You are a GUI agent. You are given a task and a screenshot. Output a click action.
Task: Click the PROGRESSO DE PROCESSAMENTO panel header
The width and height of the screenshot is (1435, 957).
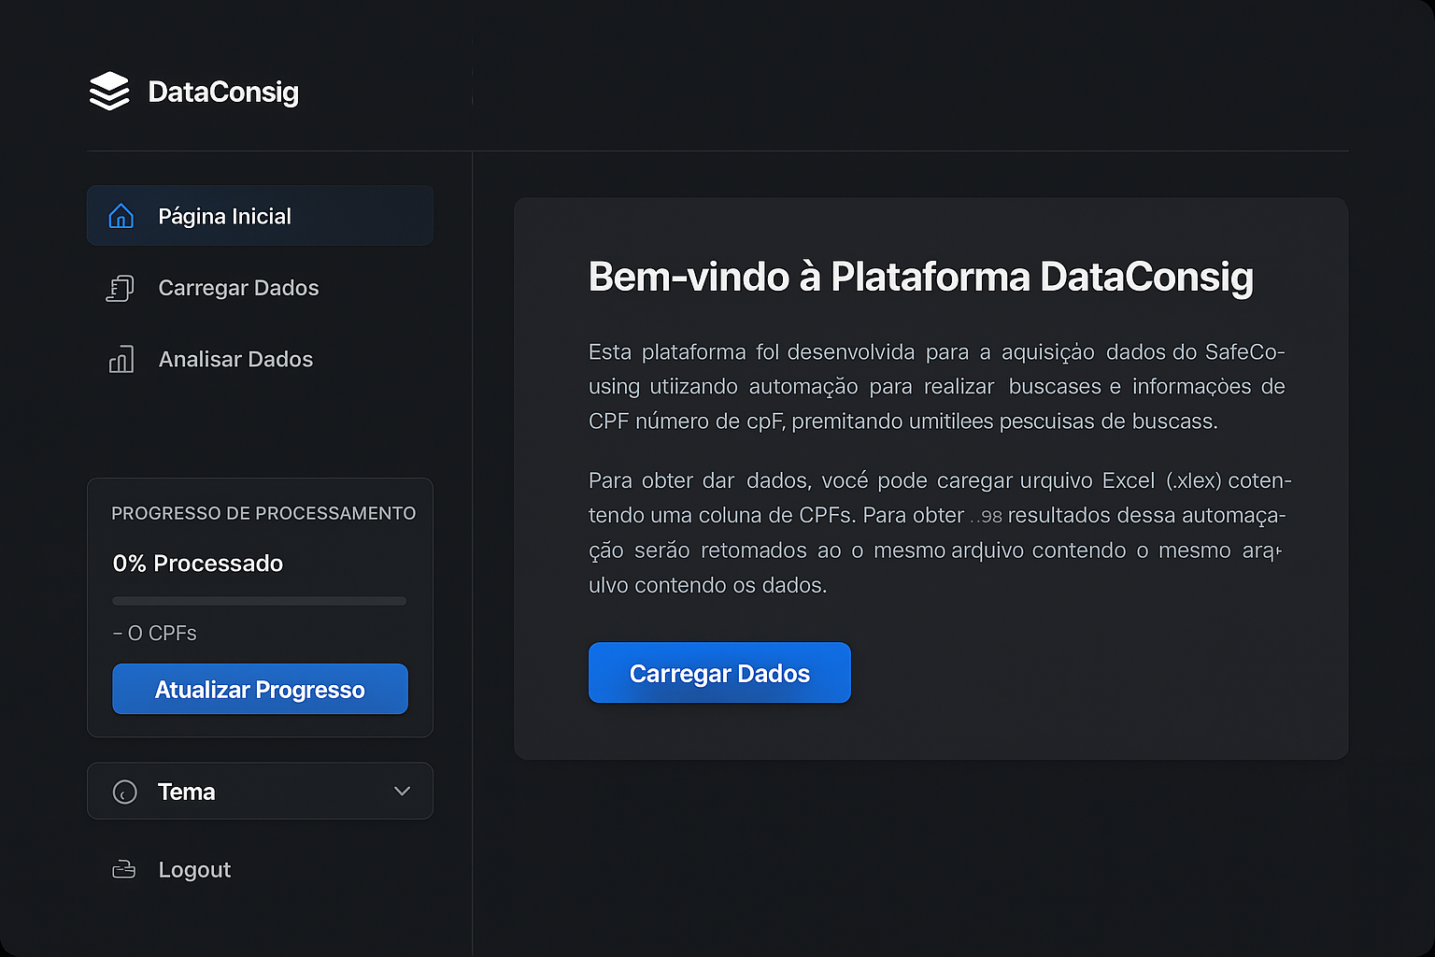pyautogui.click(x=264, y=513)
